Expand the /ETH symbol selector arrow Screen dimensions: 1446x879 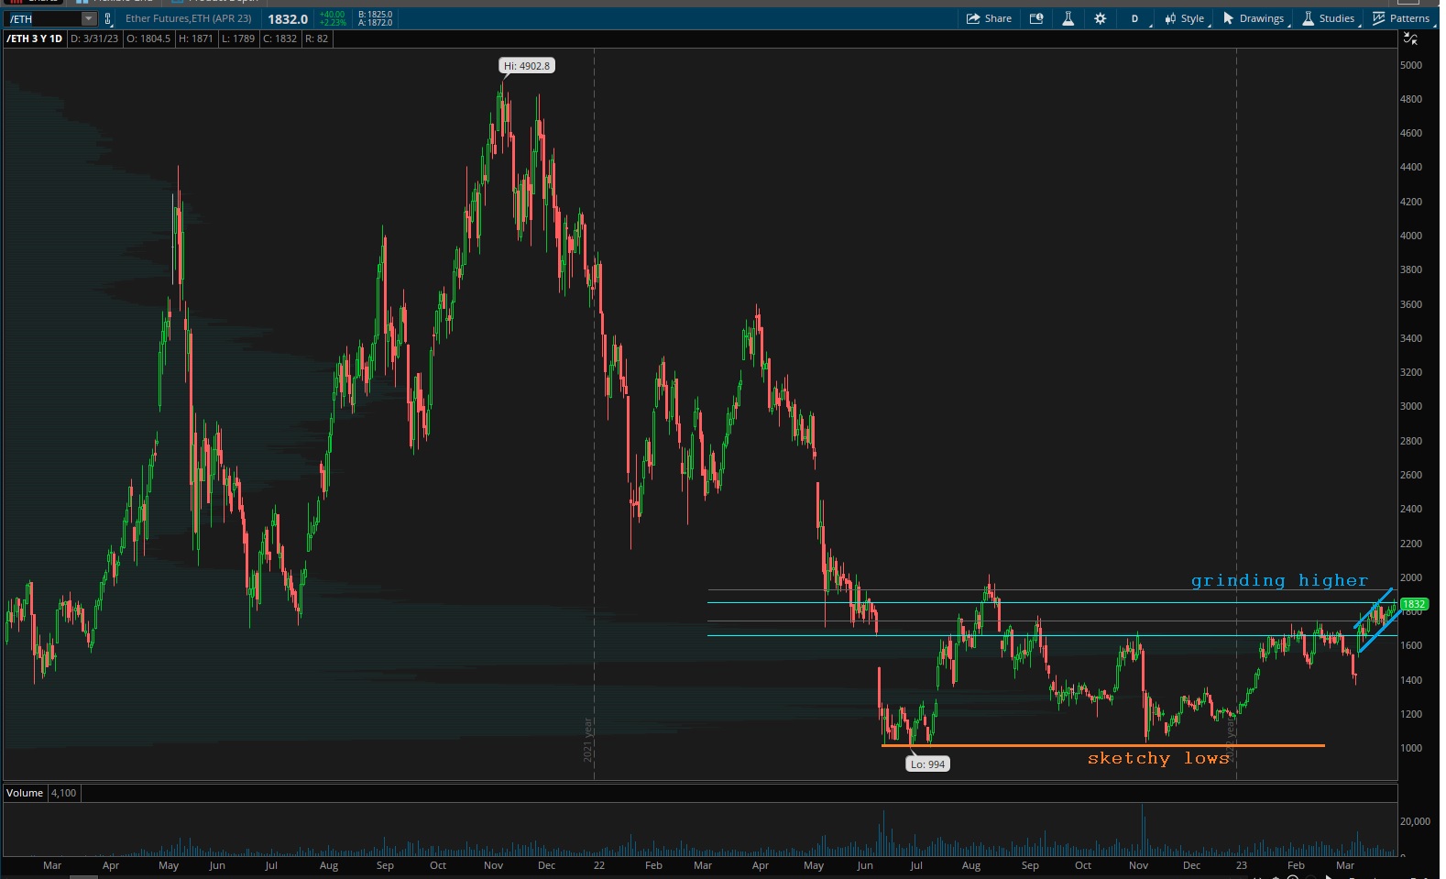click(x=88, y=18)
